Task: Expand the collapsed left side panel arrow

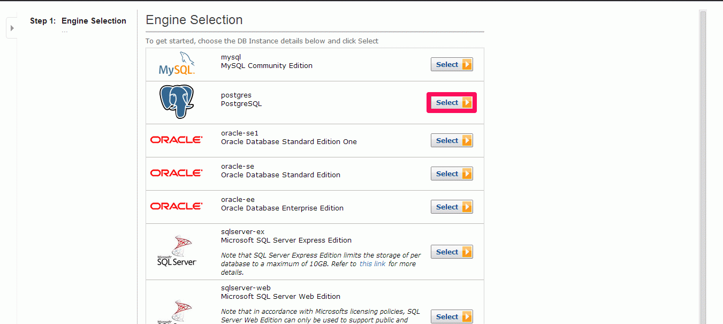Action: [x=12, y=28]
